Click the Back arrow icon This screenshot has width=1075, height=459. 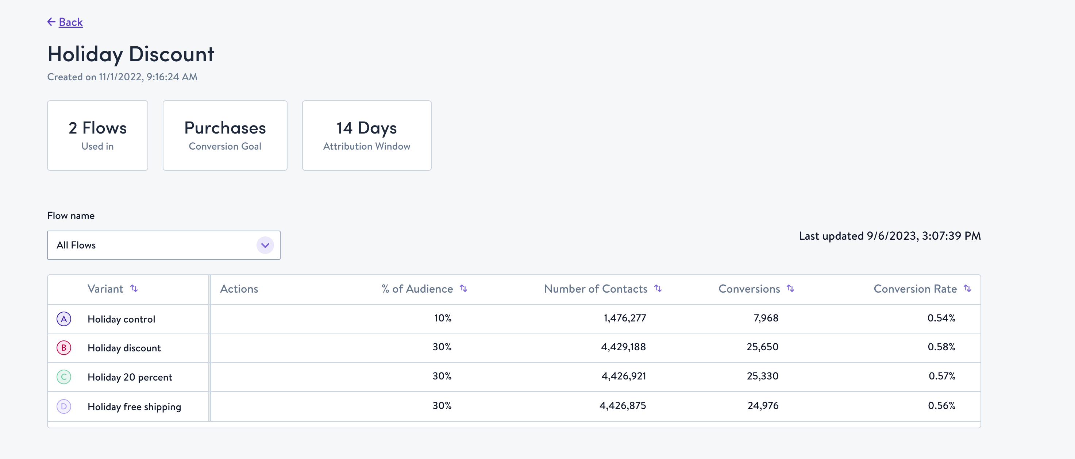coord(51,22)
